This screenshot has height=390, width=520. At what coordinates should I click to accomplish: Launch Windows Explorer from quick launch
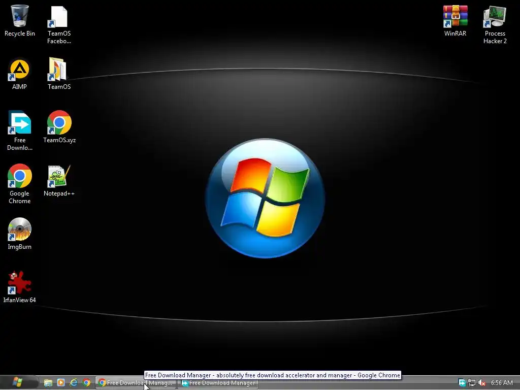point(48,383)
